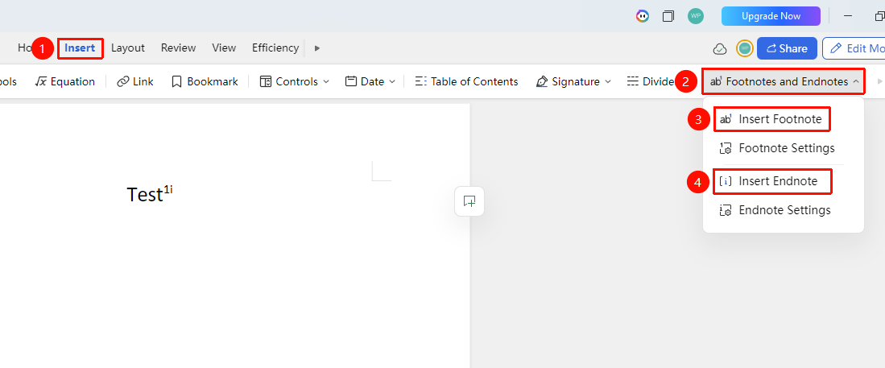Screen dimensions: 885x368
Task: Click the footnote reference 1 after Test
Action: [x=167, y=190]
